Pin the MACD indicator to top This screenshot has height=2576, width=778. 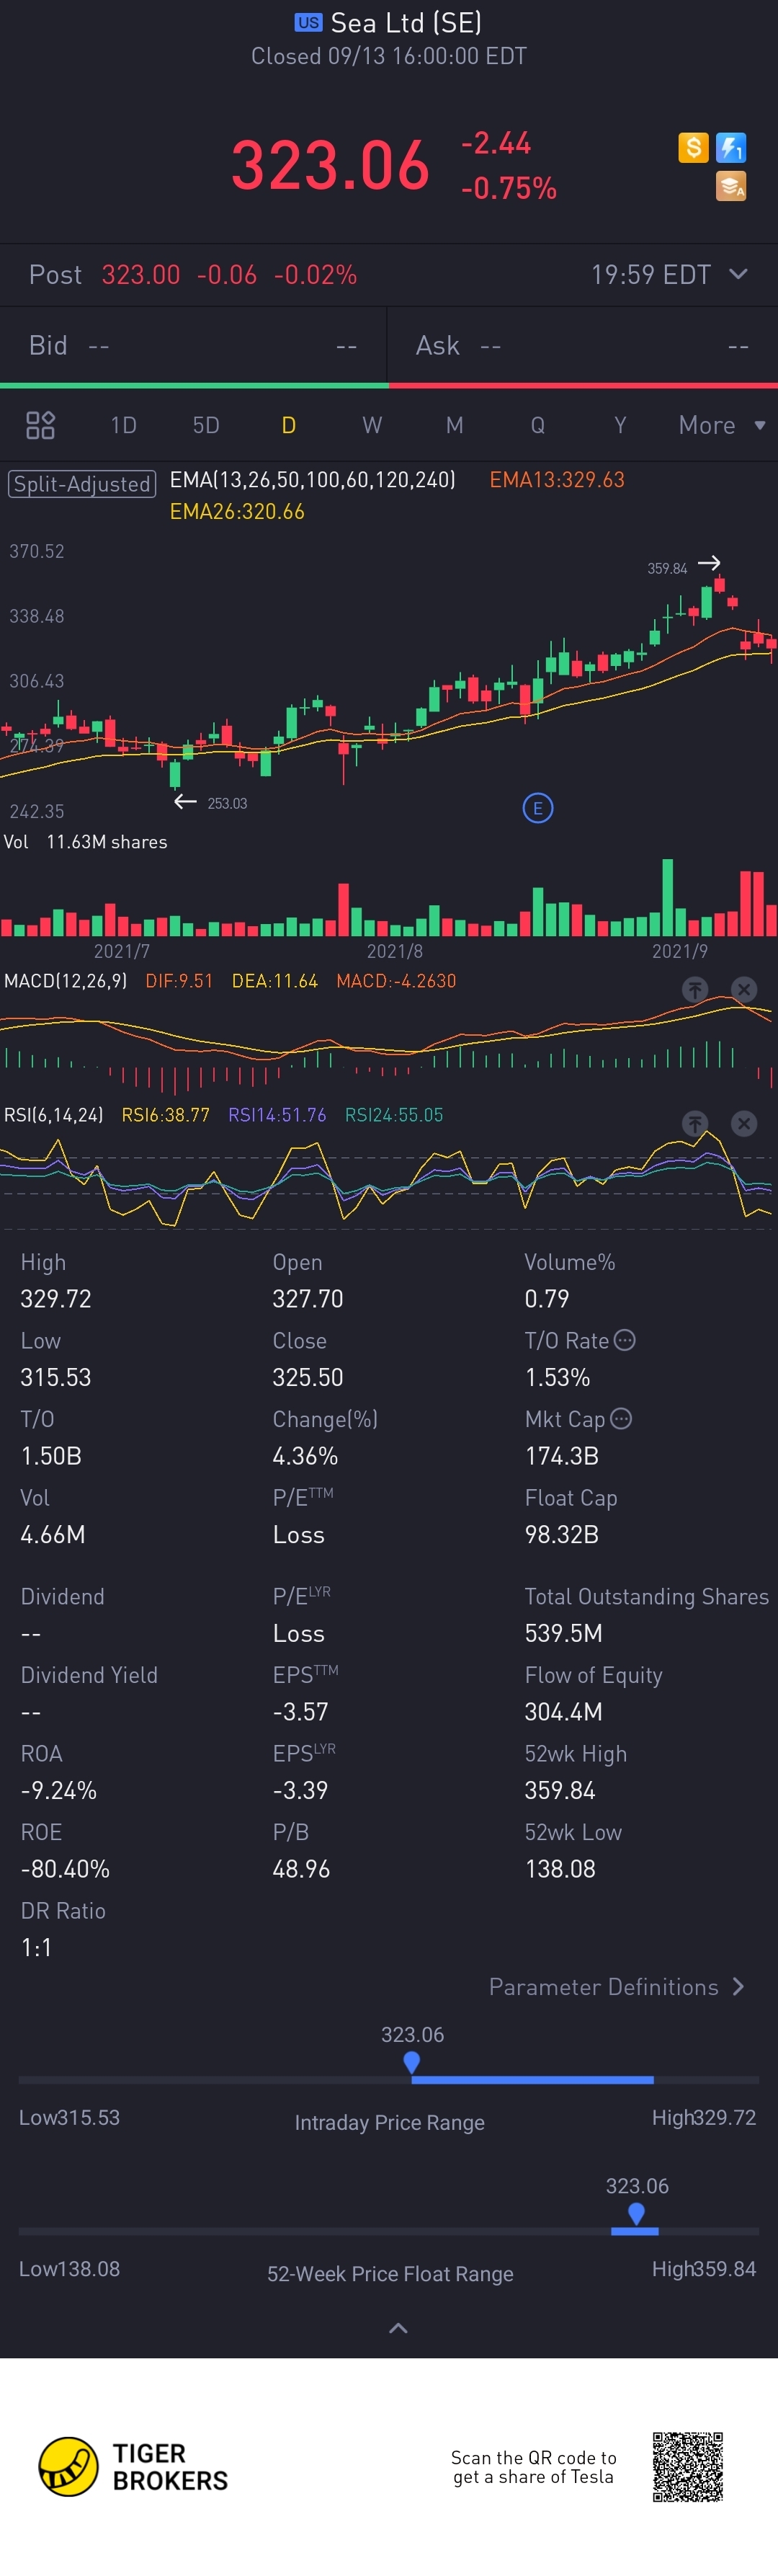point(695,989)
